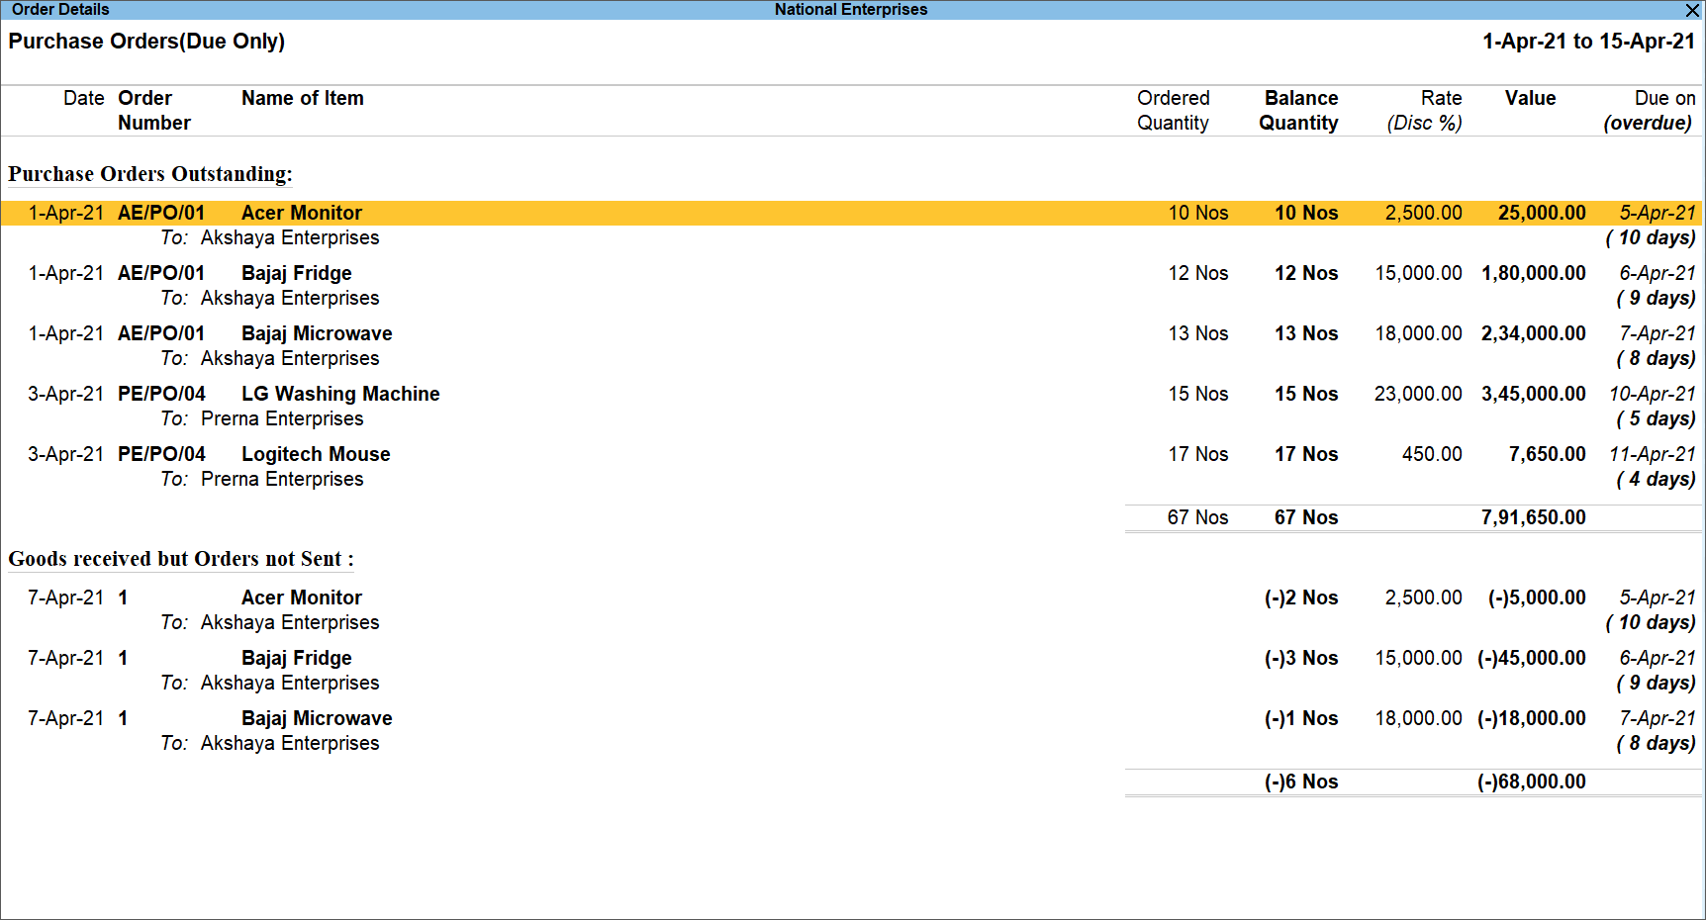Image resolution: width=1706 pixels, height=920 pixels.
Task: Click the balance quantity 15 Nos
Action: pos(1306,394)
